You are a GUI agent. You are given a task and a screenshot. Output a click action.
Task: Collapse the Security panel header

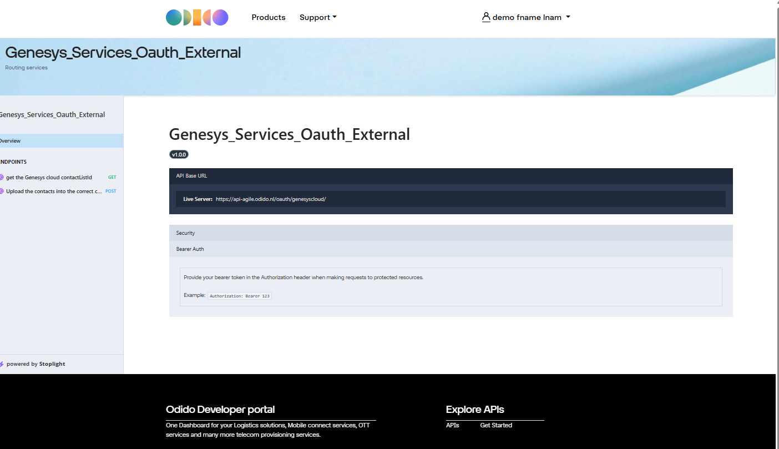coord(451,233)
